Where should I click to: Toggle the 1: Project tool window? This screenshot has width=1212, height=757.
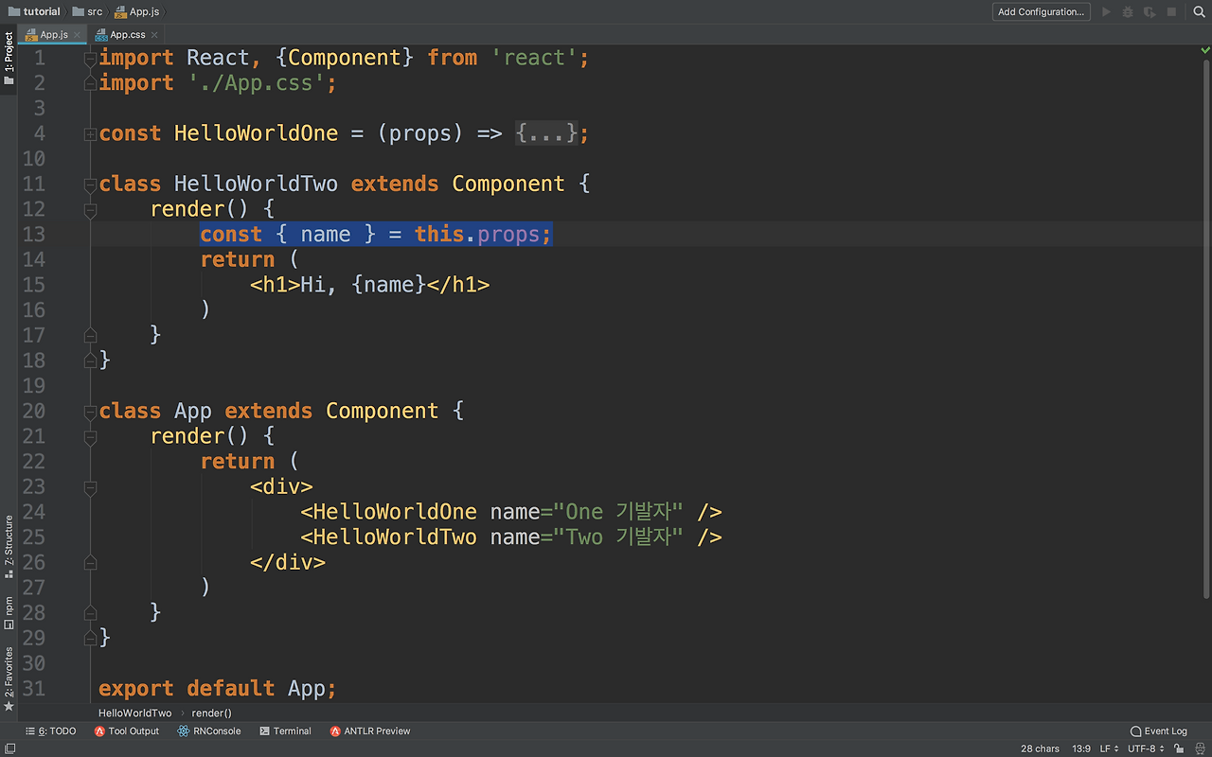[9, 59]
